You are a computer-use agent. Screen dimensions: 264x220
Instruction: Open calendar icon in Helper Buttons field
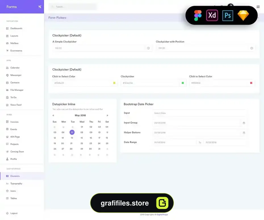pyautogui.click(x=244, y=133)
